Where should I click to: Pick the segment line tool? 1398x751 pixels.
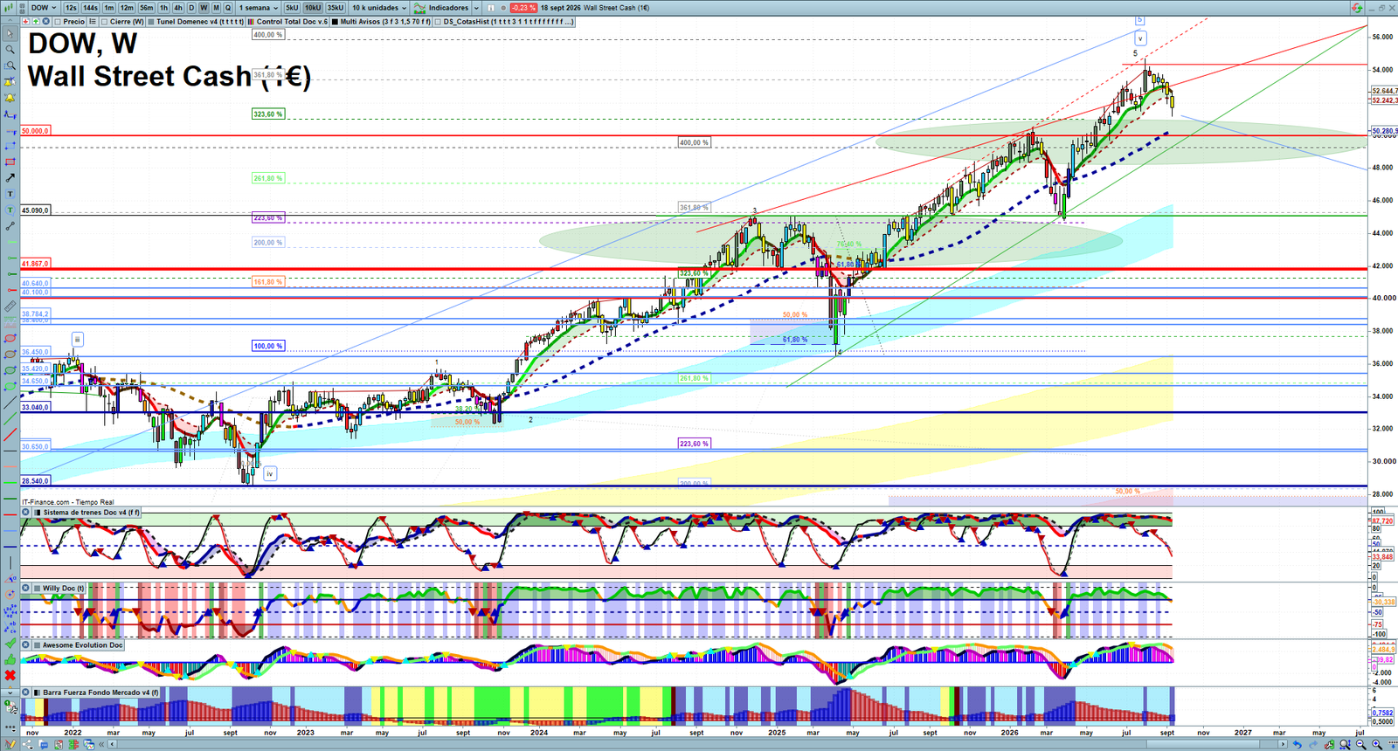pyautogui.click(x=10, y=226)
